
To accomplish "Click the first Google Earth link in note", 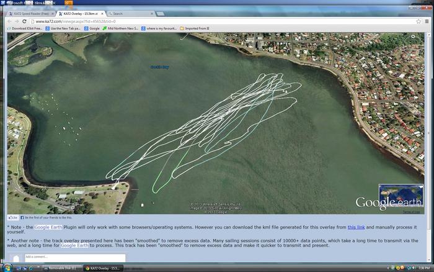I will tap(48, 227).
